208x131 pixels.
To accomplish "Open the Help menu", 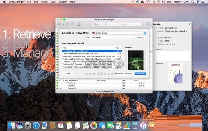I will (72, 2).
